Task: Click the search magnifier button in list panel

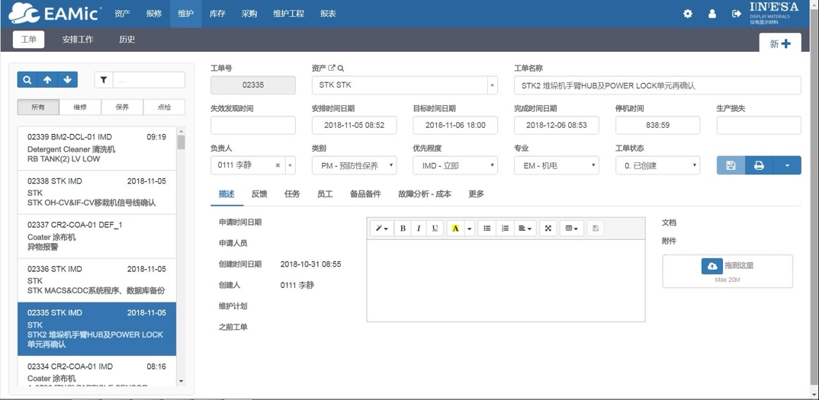Action: coord(27,79)
